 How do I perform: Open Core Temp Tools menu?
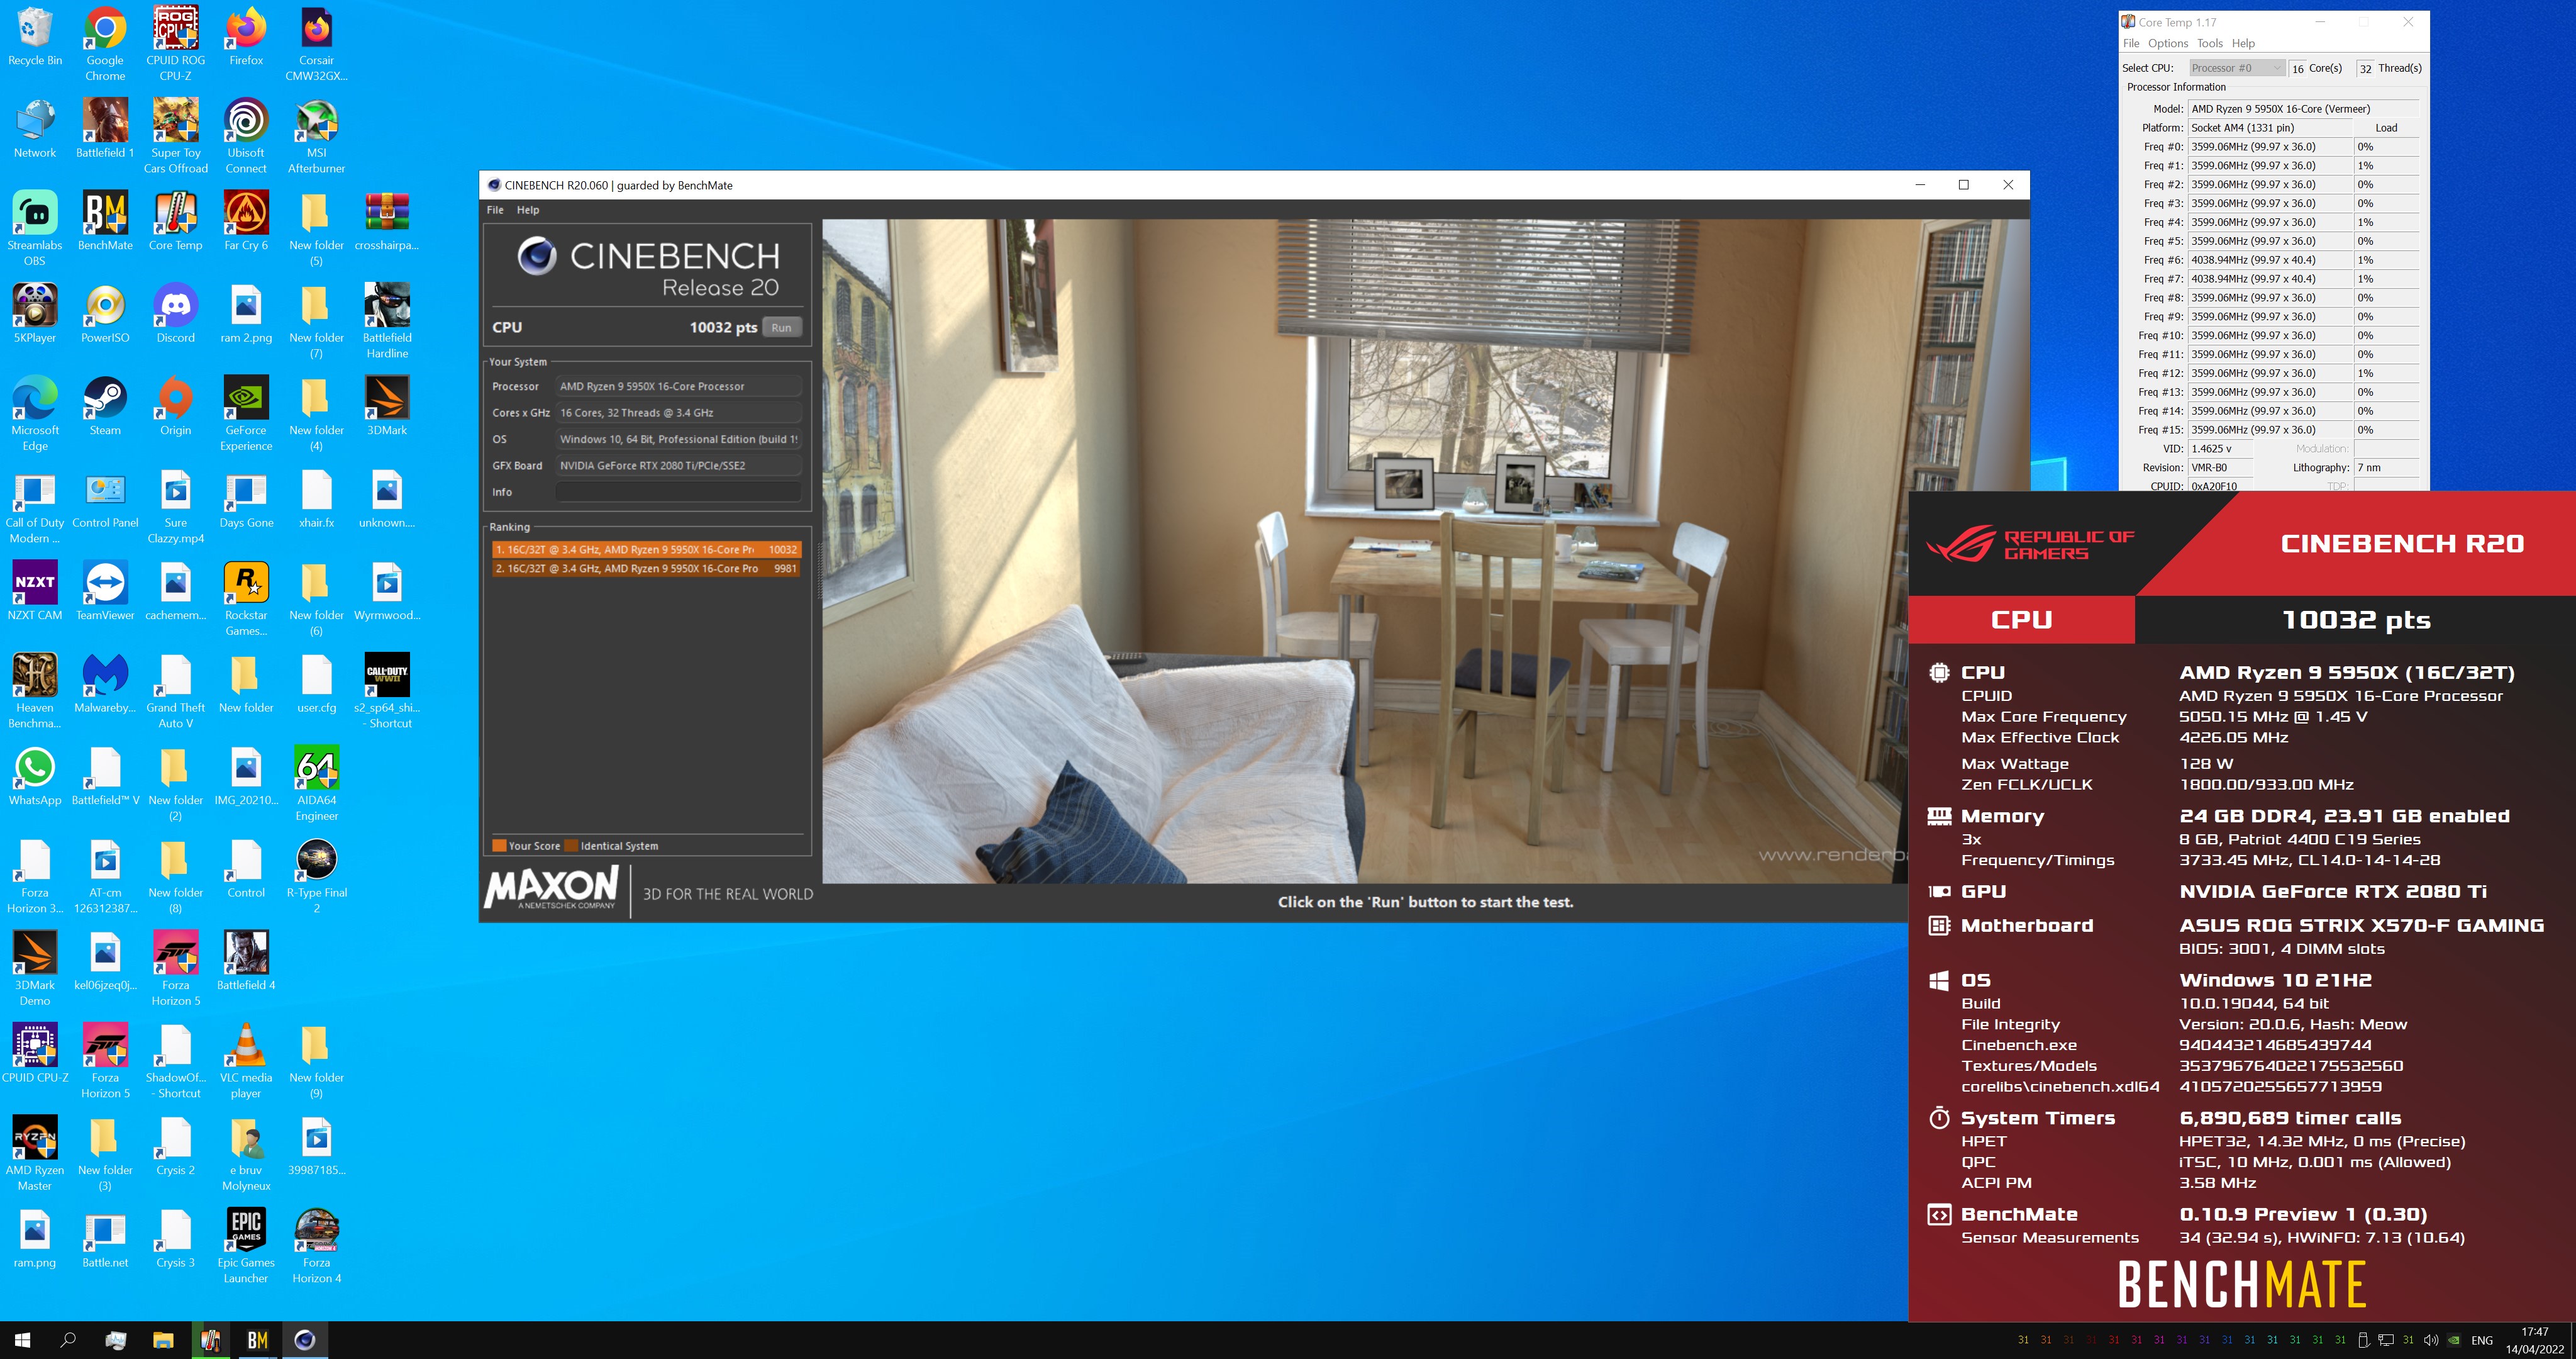[x=2210, y=43]
